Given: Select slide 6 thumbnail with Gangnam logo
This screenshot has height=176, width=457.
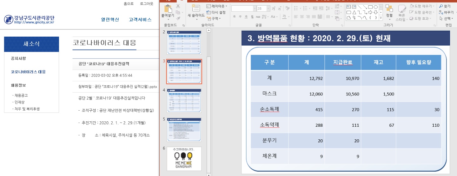Looking at the screenshot, I should [184, 159].
